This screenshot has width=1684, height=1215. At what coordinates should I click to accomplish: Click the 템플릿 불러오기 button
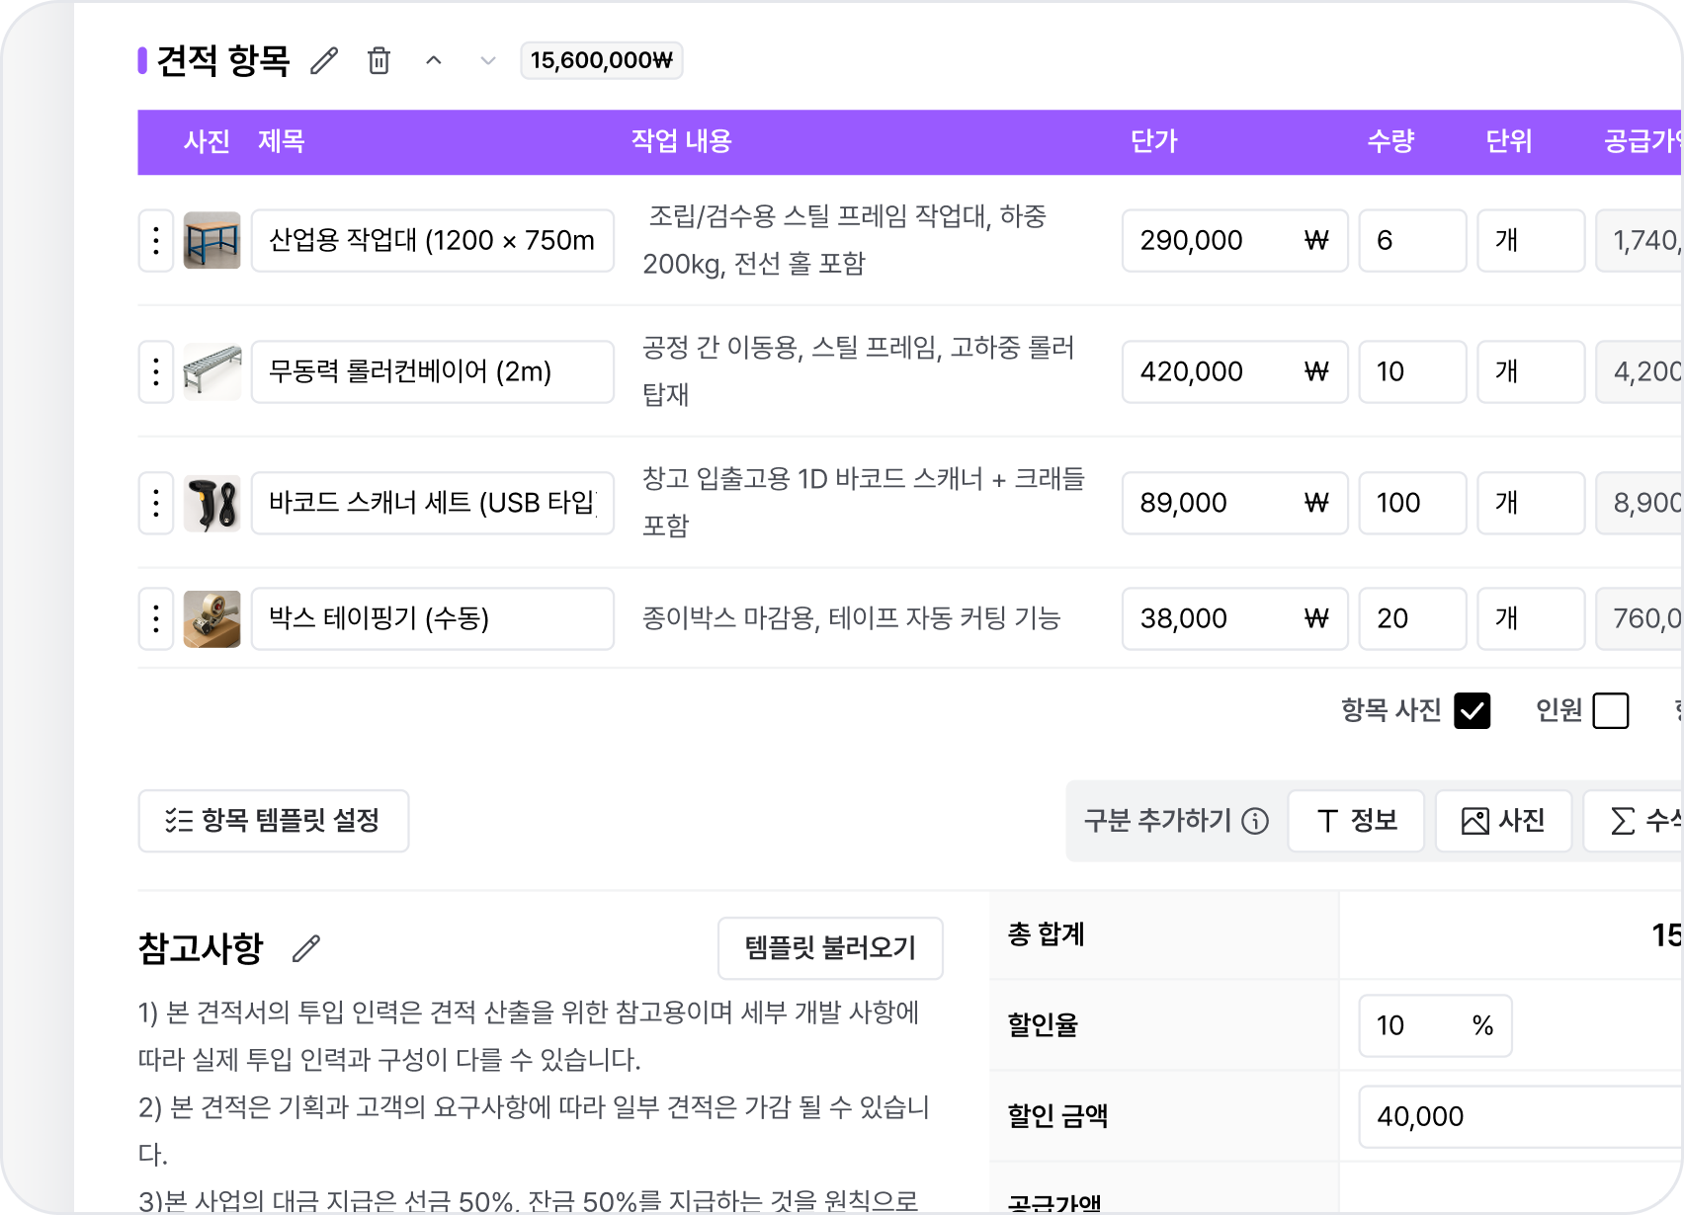[x=830, y=948]
